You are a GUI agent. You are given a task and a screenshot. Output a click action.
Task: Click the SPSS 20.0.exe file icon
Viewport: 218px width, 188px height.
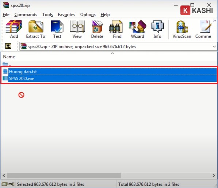5,78
